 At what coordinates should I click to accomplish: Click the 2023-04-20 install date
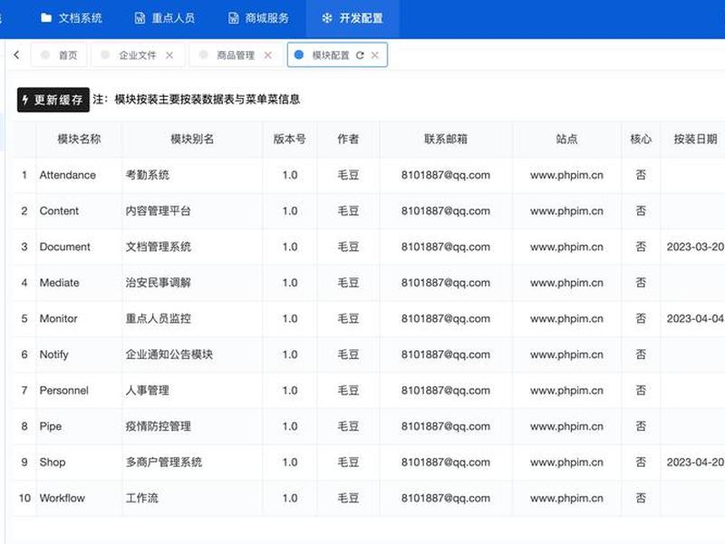(695, 462)
